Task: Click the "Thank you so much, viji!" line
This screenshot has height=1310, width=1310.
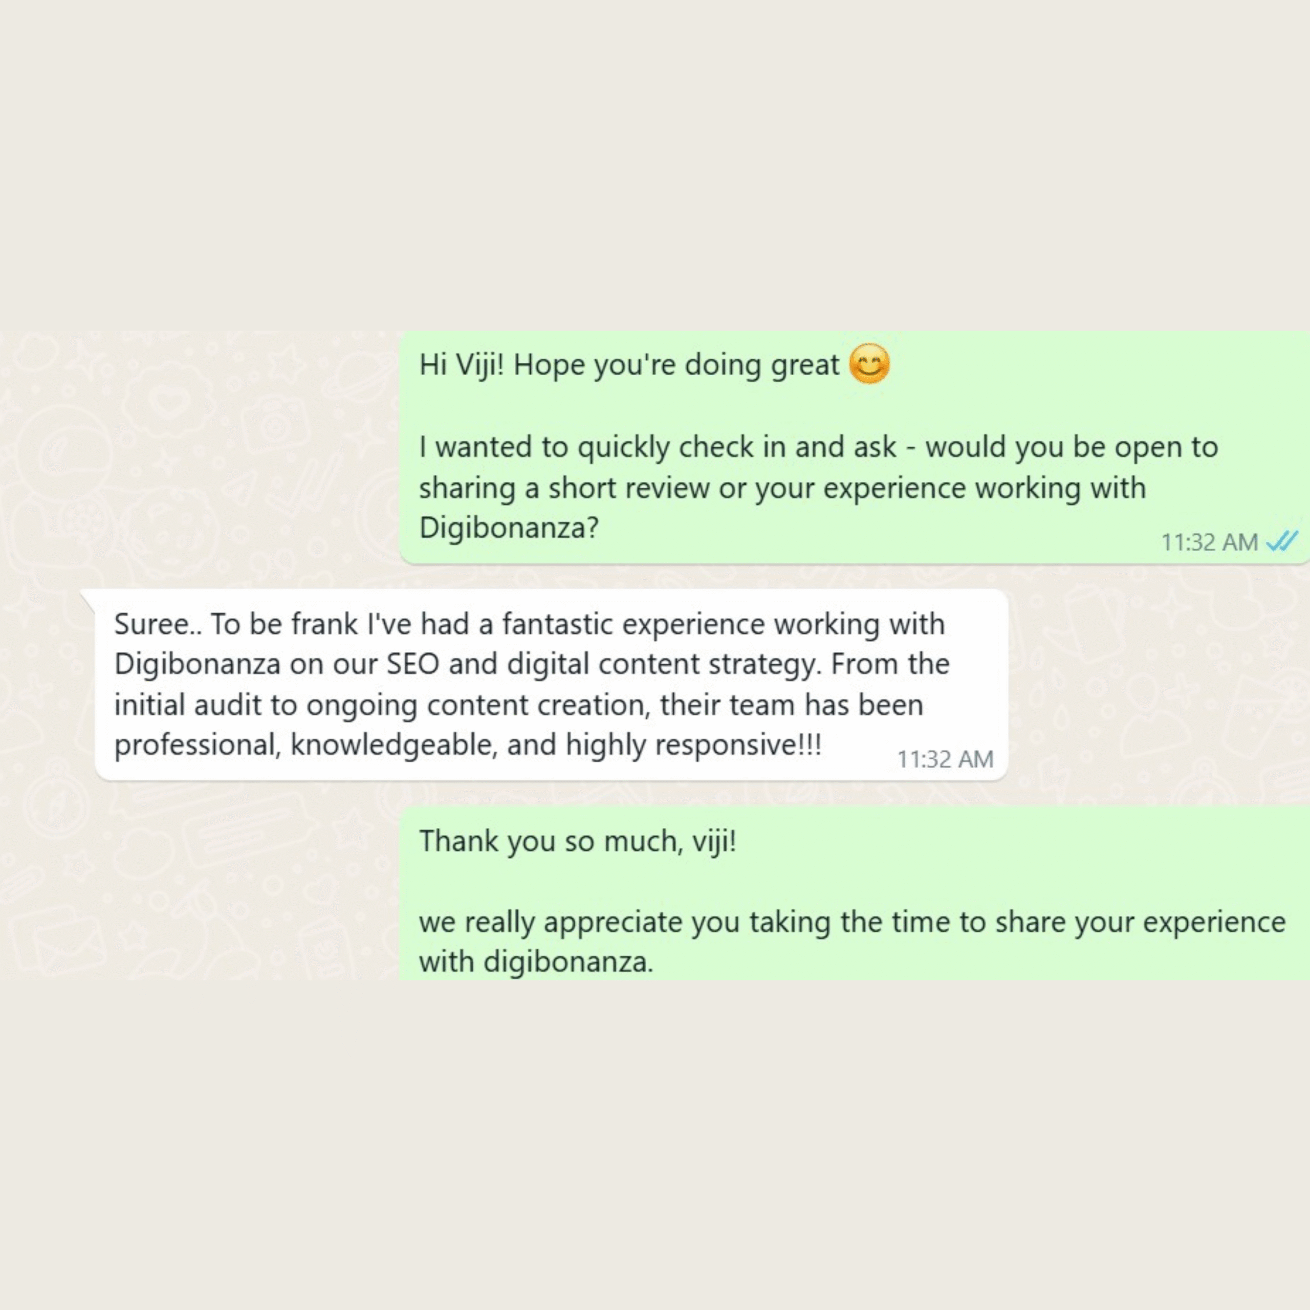Action: point(578,841)
